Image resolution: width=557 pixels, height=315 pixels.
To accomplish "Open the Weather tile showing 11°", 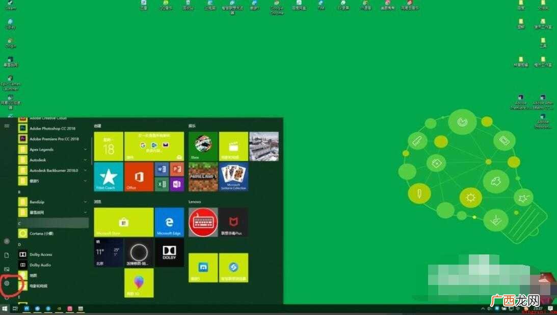I will [109, 252].
